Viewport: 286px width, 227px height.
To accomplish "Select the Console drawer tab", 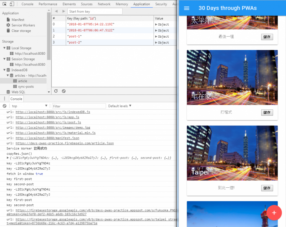I will [16, 99].
